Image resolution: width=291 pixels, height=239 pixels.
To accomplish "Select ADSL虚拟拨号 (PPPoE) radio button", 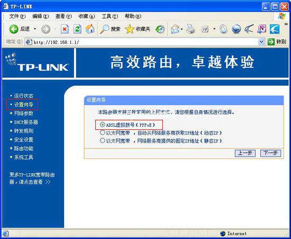I will [x=102, y=125].
